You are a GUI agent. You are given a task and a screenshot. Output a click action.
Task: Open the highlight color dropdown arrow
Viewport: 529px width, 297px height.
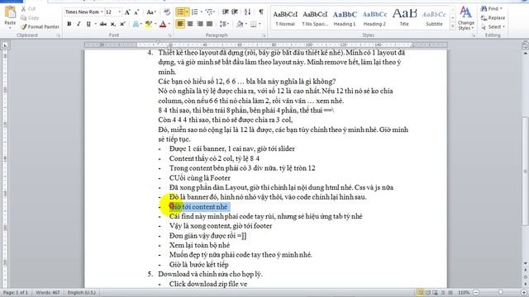point(155,24)
